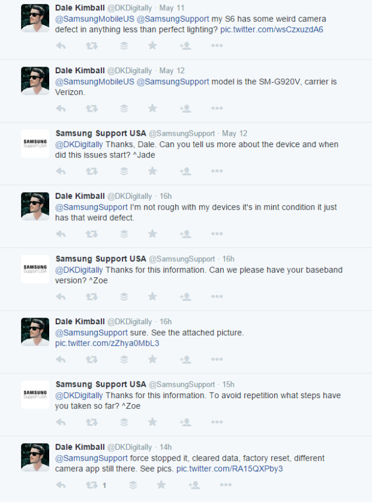
Task: Open pic.twitter.com/wsCzxuzdA6 link
Action: 272,29
